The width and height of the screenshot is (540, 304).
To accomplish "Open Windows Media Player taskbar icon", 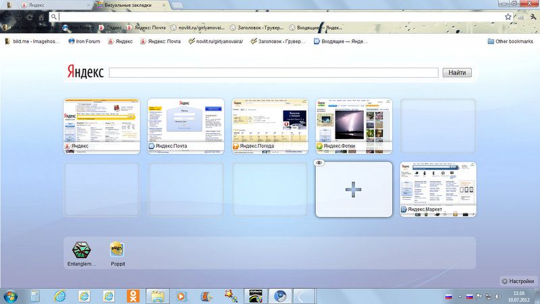I will (x=182, y=296).
